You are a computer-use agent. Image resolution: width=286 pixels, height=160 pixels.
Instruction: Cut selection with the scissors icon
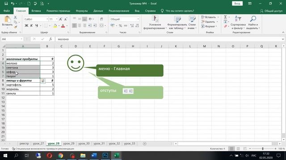pos(15,17)
